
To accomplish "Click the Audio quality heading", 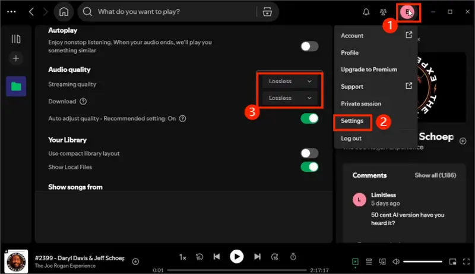I will pos(69,70).
